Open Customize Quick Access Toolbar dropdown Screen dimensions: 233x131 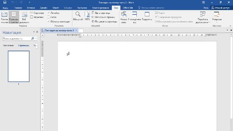point(29,2)
